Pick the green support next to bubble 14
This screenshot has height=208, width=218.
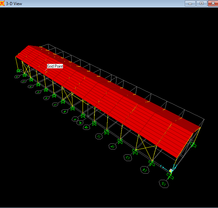click(152, 163)
